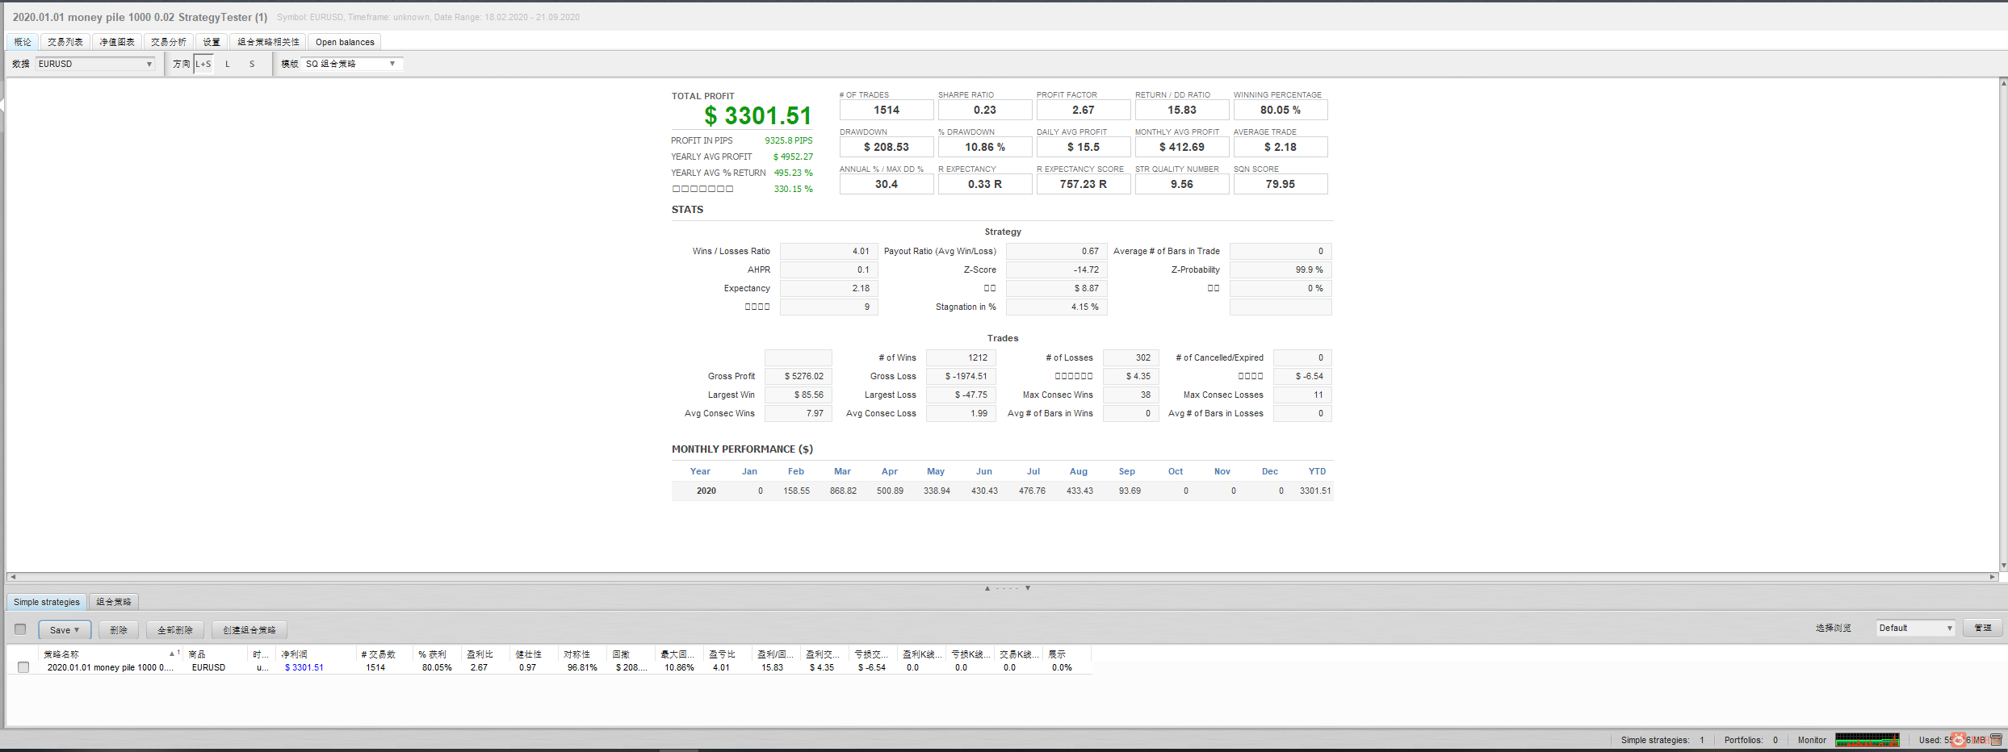This screenshot has height=752, width=2008.
Task: Open the 净值图表 equity chart tab
Action: coord(117,42)
